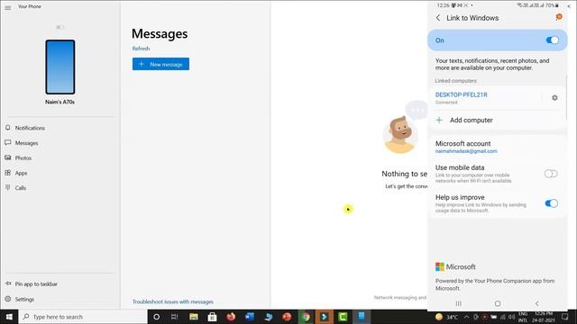Open Your Phone Settings in sidebar
The width and height of the screenshot is (577, 324).
click(x=24, y=299)
